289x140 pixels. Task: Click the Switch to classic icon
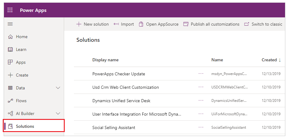pos(247,24)
